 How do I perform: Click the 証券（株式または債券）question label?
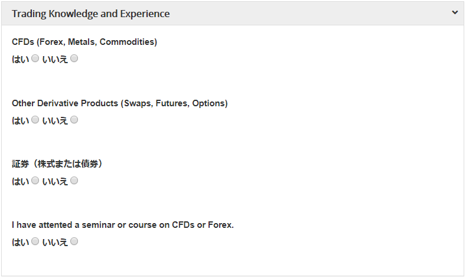pos(58,164)
